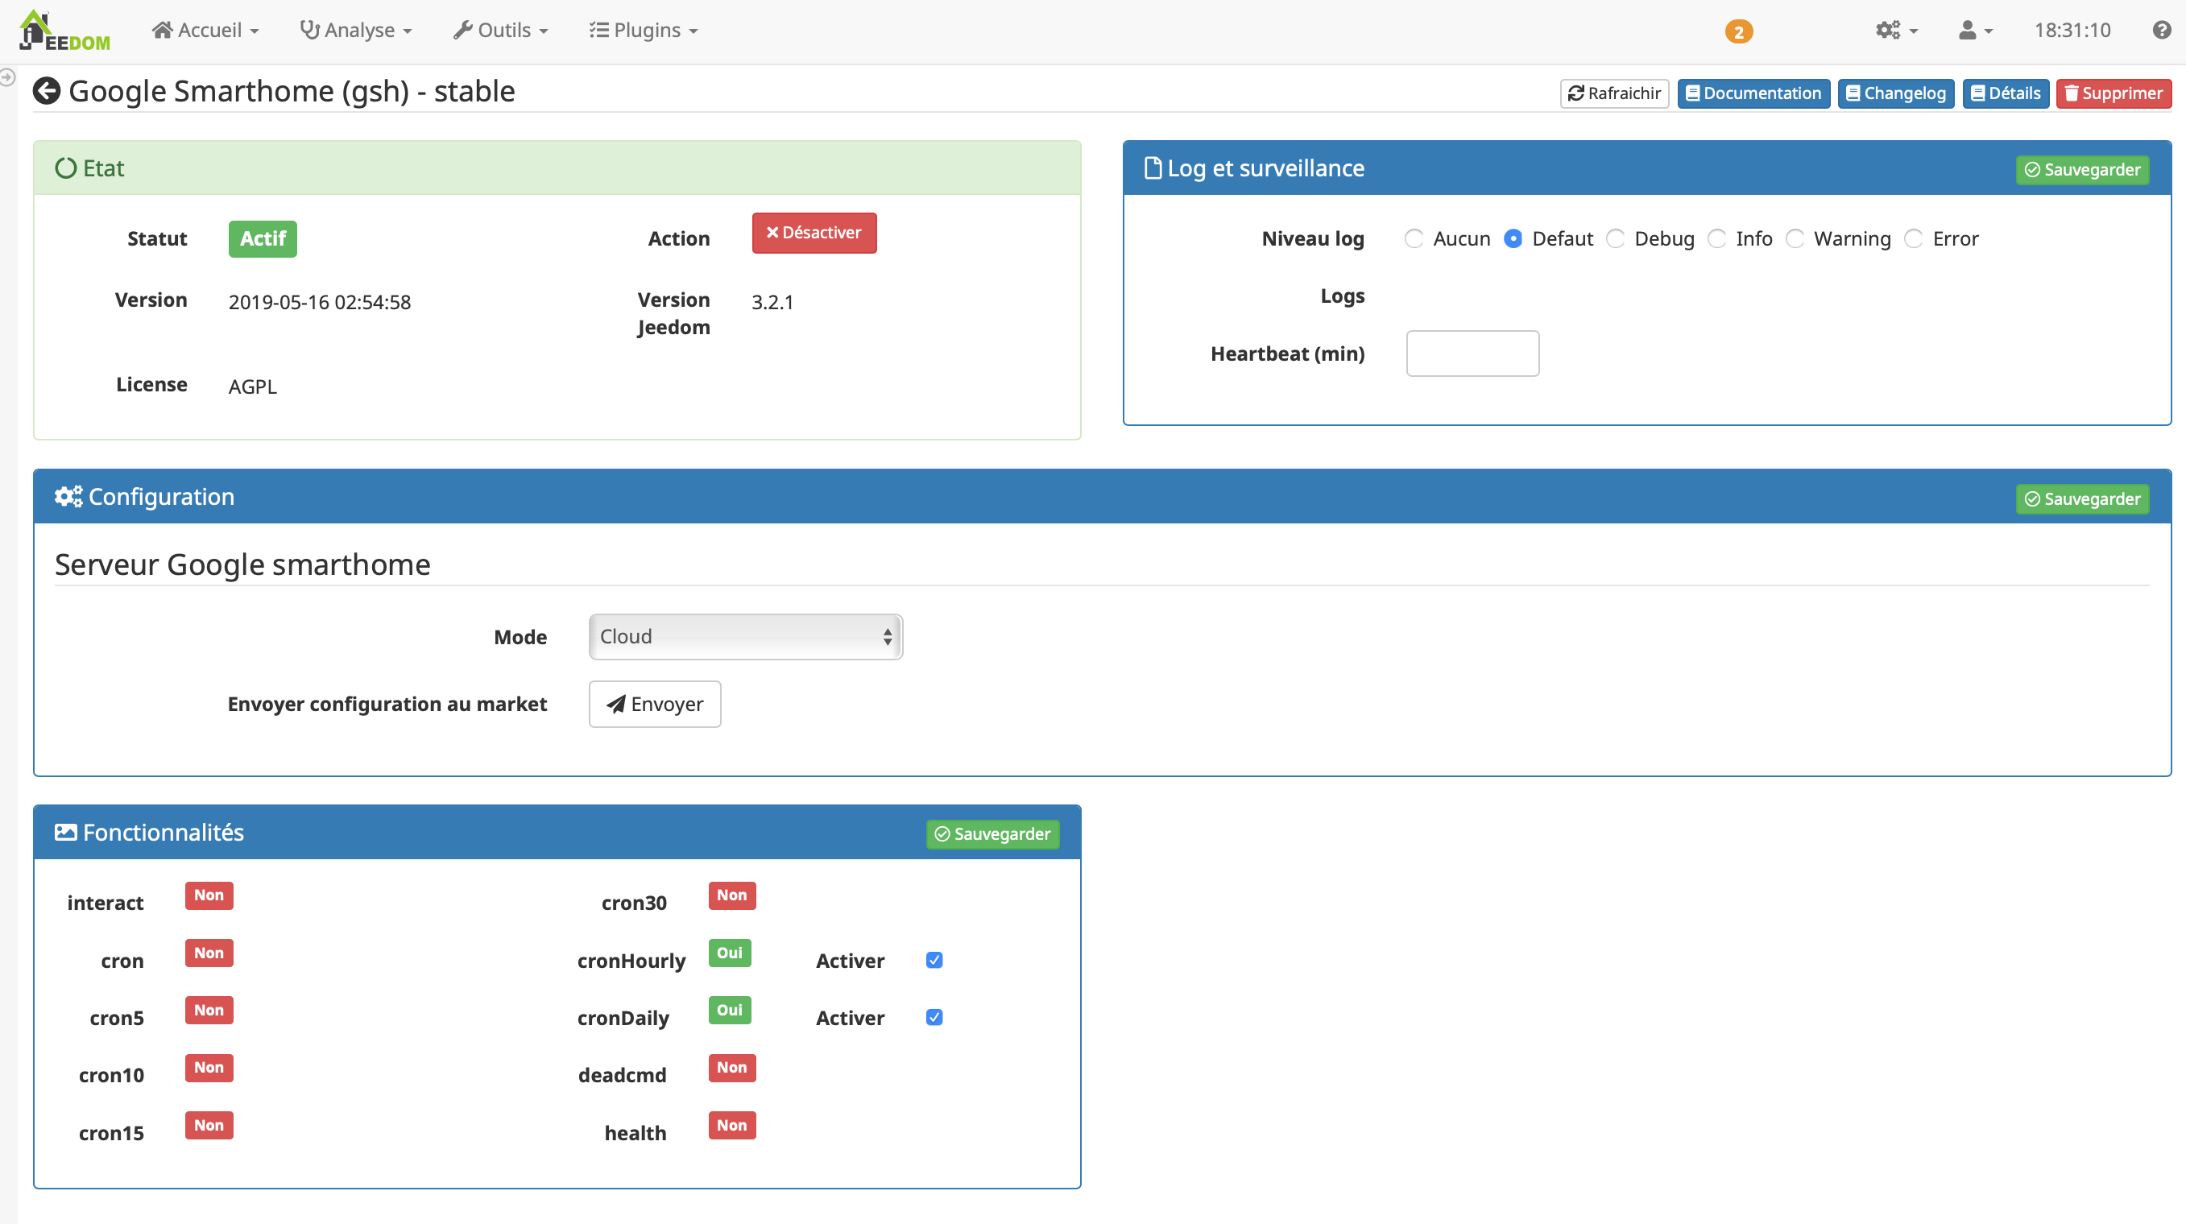
Task: Click the Non badge next to cron30
Action: 732,895
